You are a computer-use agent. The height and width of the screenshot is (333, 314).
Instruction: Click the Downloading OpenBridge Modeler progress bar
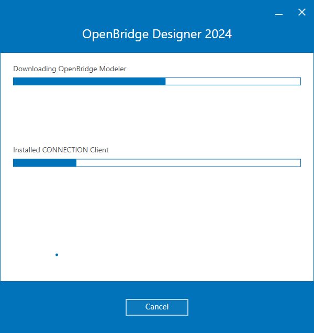pyautogui.click(x=157, y=81)
